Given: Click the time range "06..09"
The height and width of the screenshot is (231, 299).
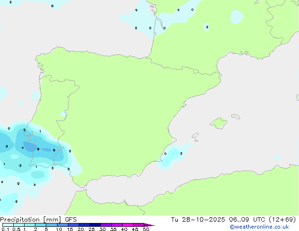Looking at the screenshot, I should point(239,220).
